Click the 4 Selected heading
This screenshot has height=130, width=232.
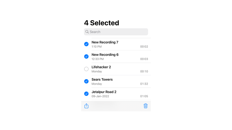102,23
